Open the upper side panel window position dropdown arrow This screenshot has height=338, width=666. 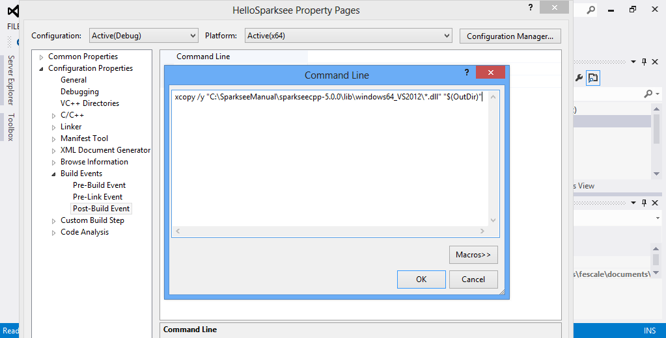click(633, 62)
